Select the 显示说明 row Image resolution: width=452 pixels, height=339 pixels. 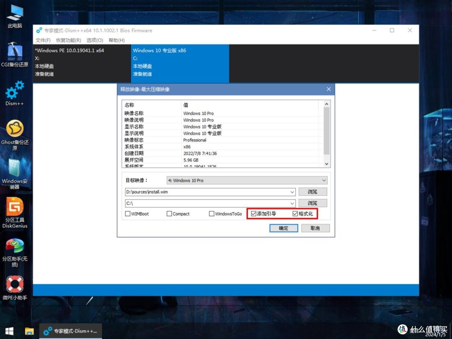click(221, 133)
